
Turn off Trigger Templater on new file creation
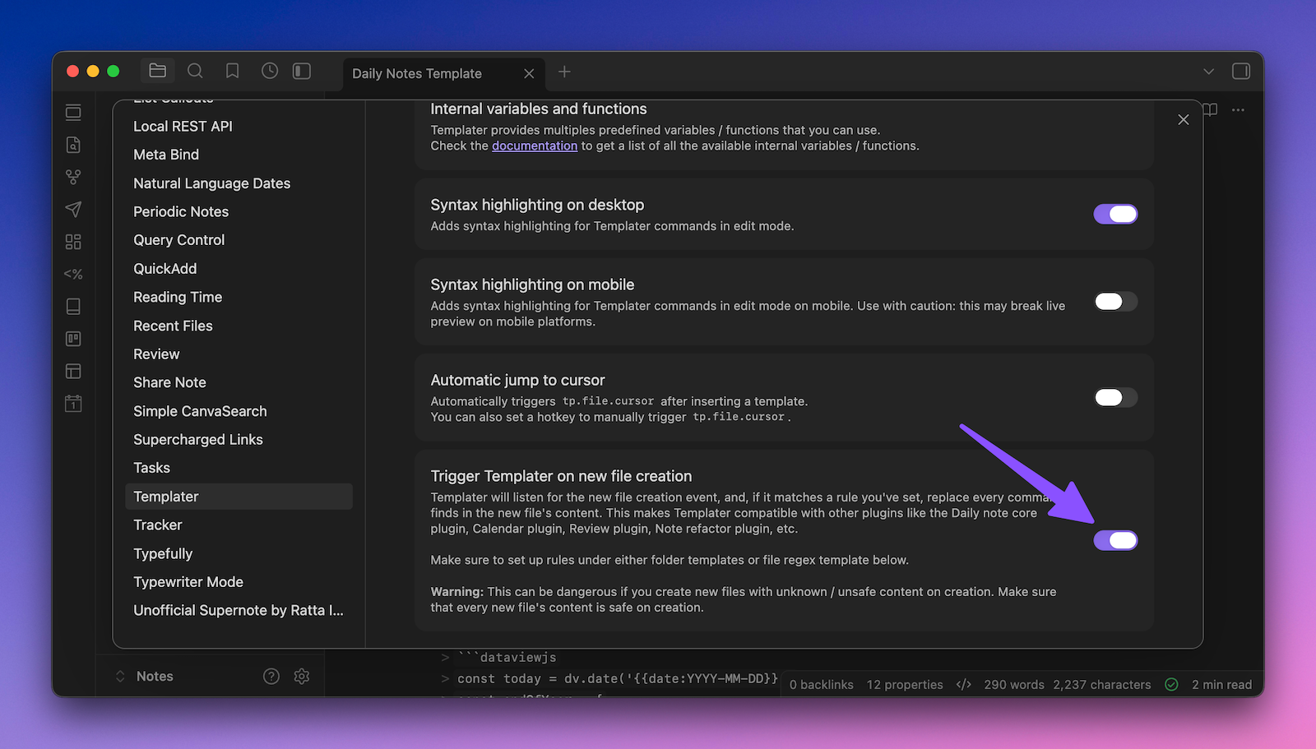[1115, 540]
